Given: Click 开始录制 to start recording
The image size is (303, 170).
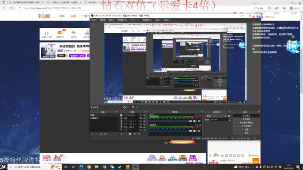Looking at the screenshot, I should pyautogui.click(x=247, y=119).
